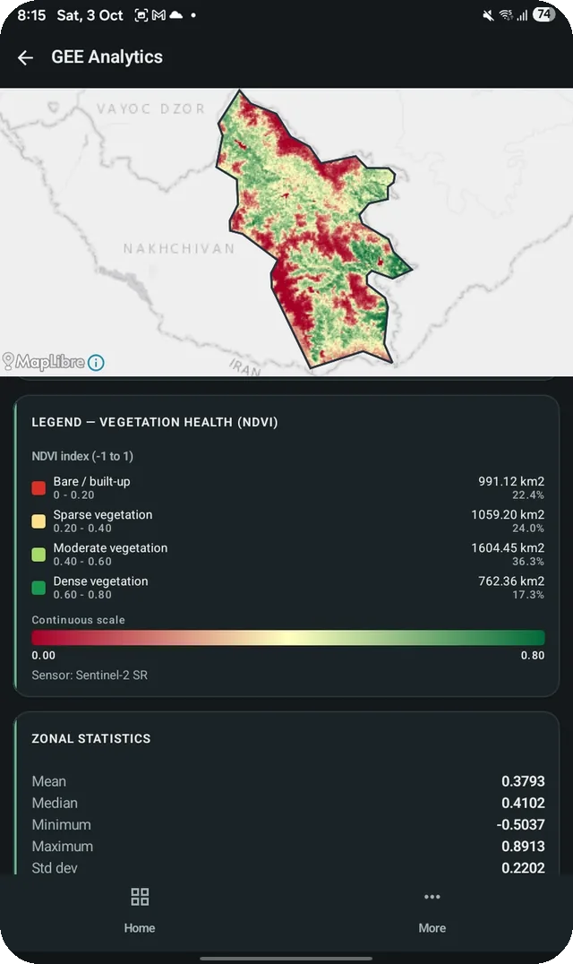
Task: Tap the '0 - 0.20' range text
Action: tap(73, 495)
